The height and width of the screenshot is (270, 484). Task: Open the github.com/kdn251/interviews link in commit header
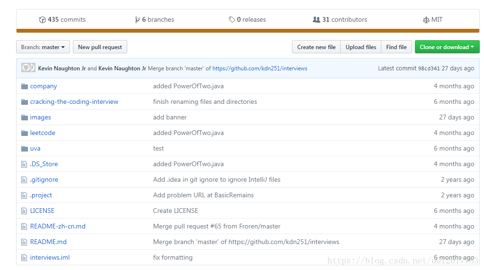pos(260,68)
